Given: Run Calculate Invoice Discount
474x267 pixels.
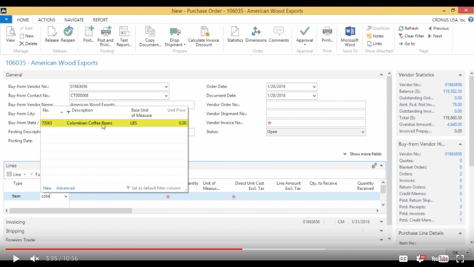Looking at the screenshot, I should click(204, 36).
